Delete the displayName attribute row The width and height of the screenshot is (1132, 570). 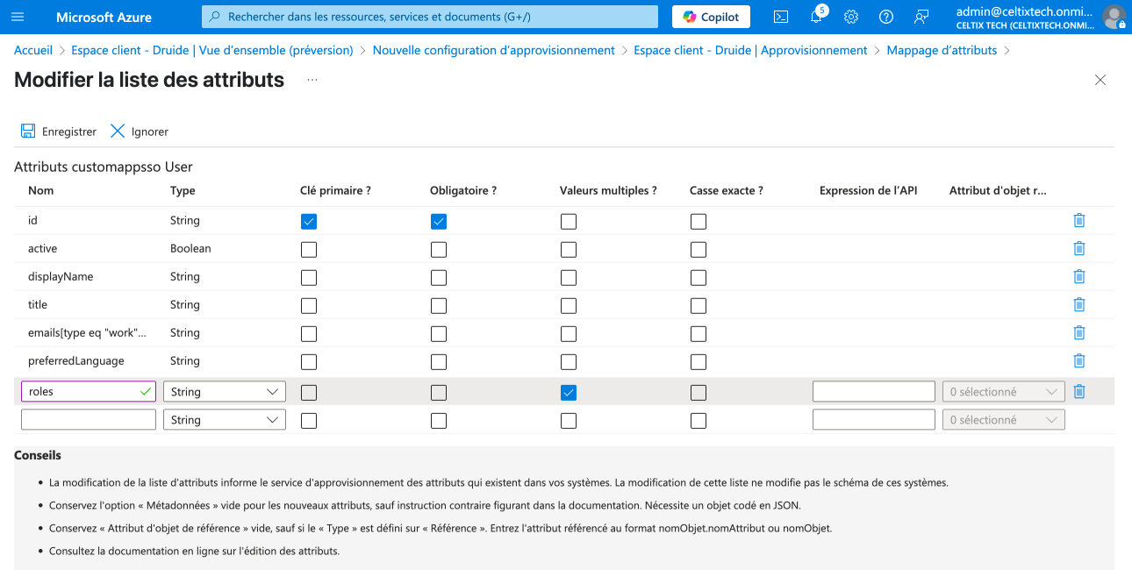(x=1078, y=276)
